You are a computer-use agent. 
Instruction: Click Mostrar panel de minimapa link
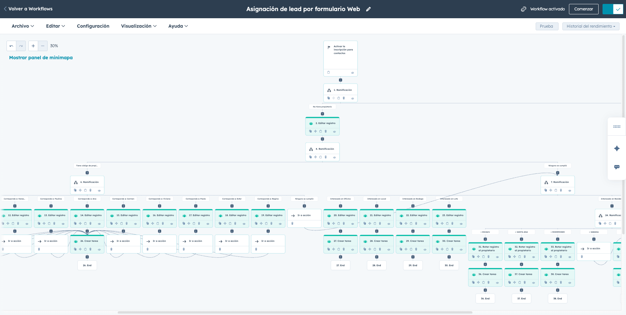41,58
